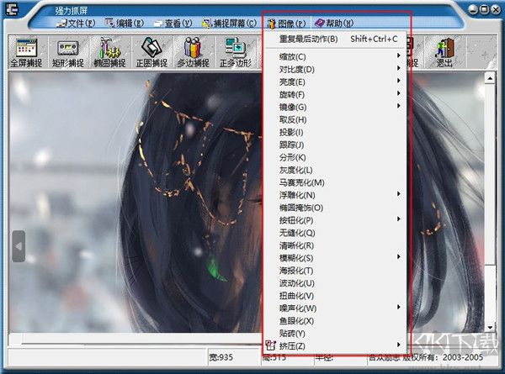Click the app logo icon in title bar

coord(12,8)
